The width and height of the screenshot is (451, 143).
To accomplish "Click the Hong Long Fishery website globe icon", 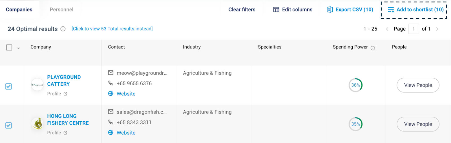I will (111, 132).
